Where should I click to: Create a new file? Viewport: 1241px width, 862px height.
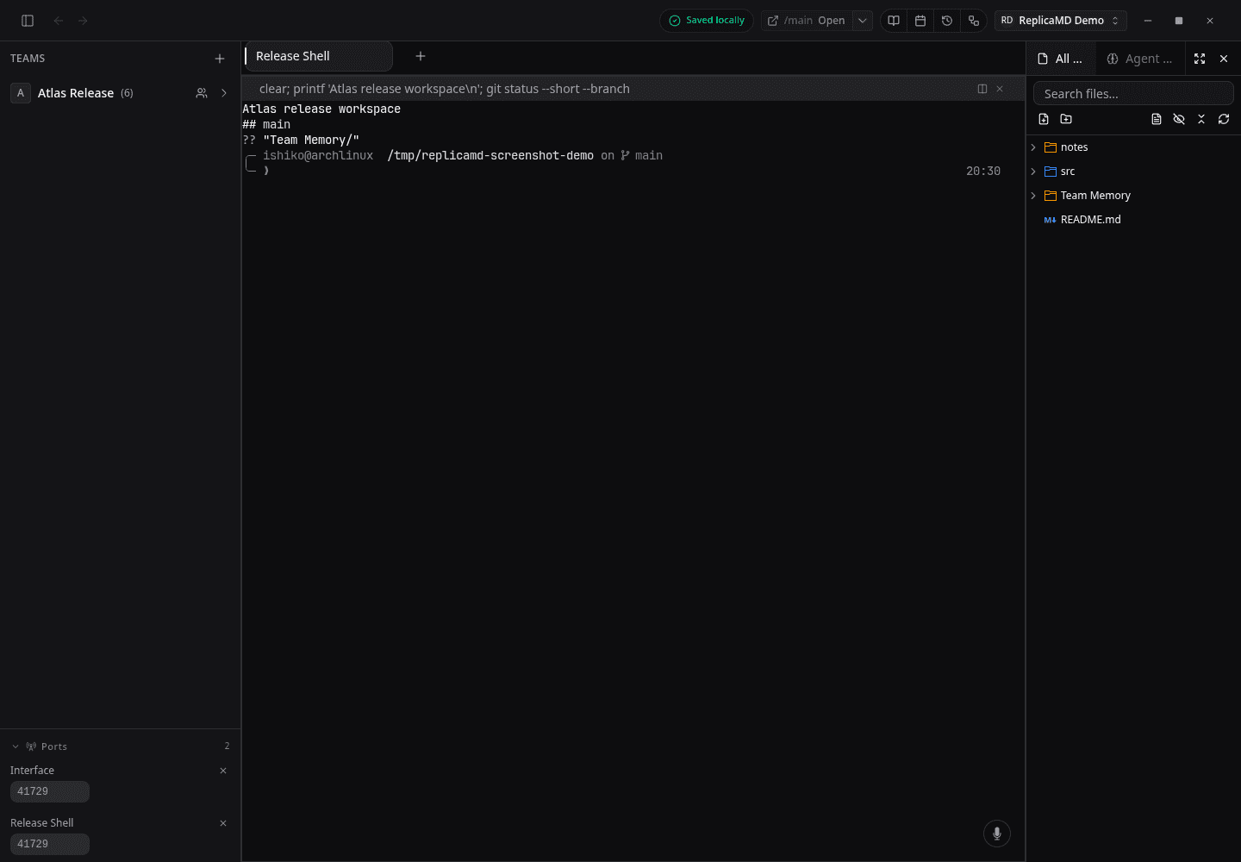tap(1044, 119)
